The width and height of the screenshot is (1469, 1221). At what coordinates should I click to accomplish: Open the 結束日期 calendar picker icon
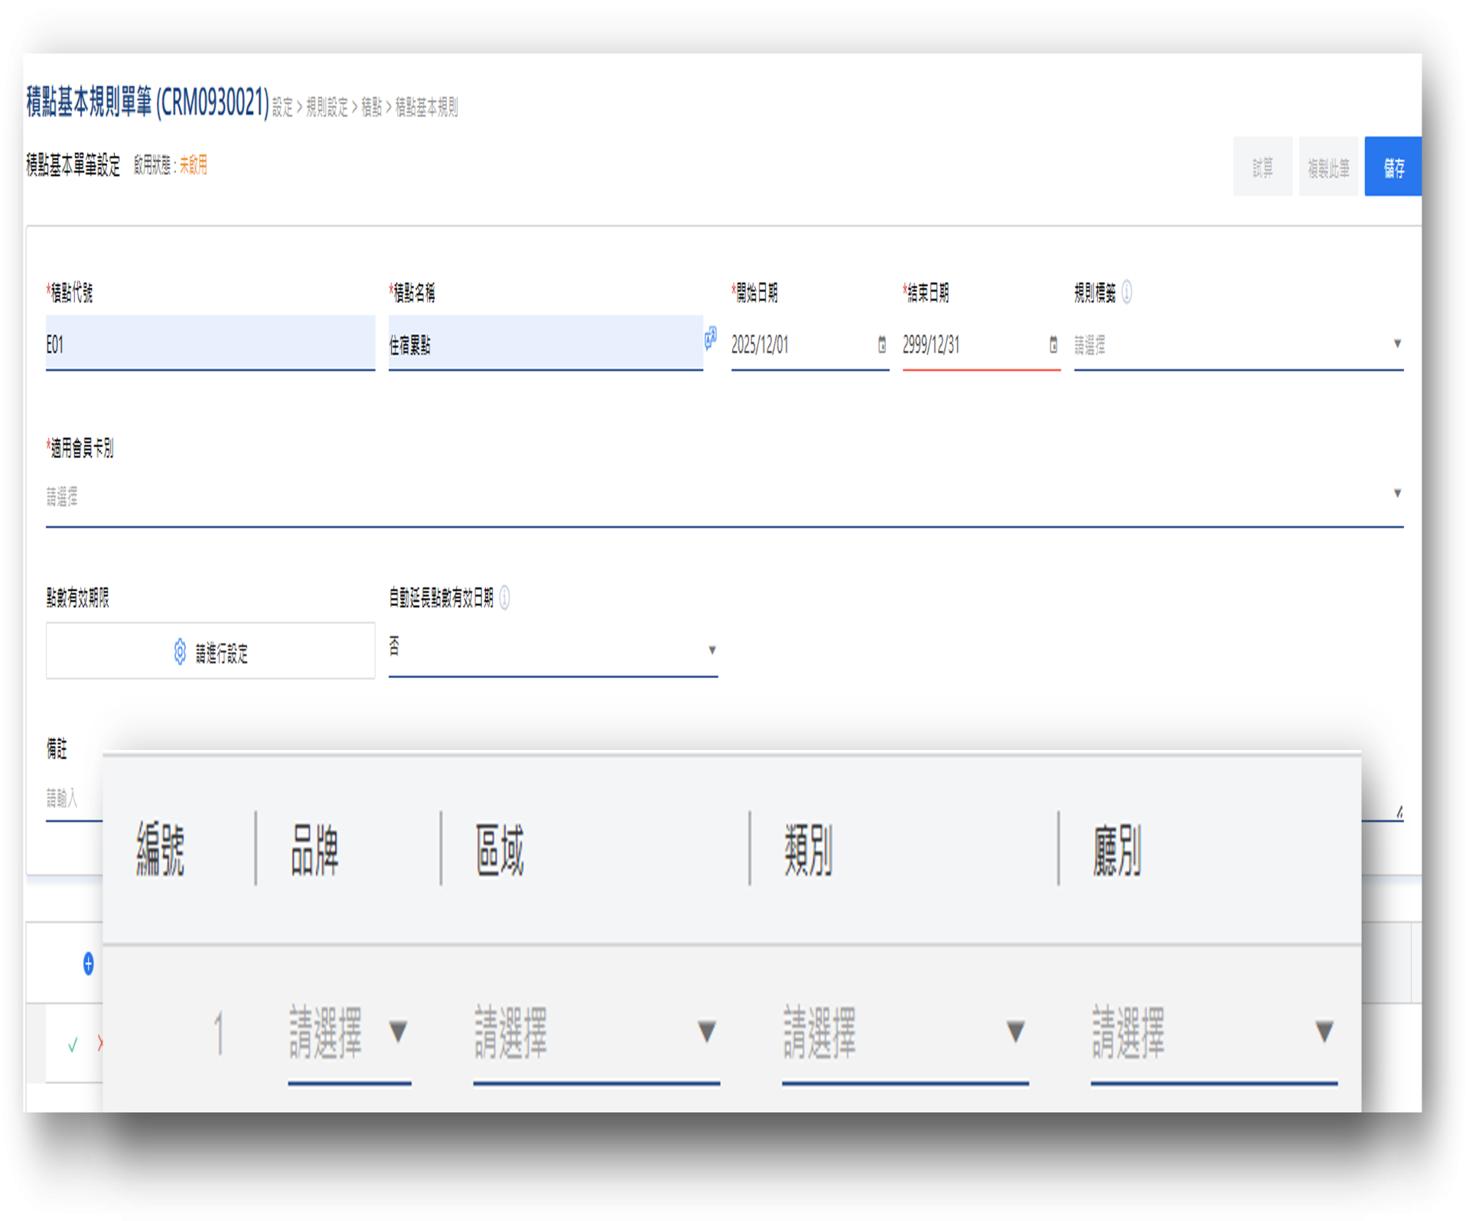click(x=1053, y=345)
